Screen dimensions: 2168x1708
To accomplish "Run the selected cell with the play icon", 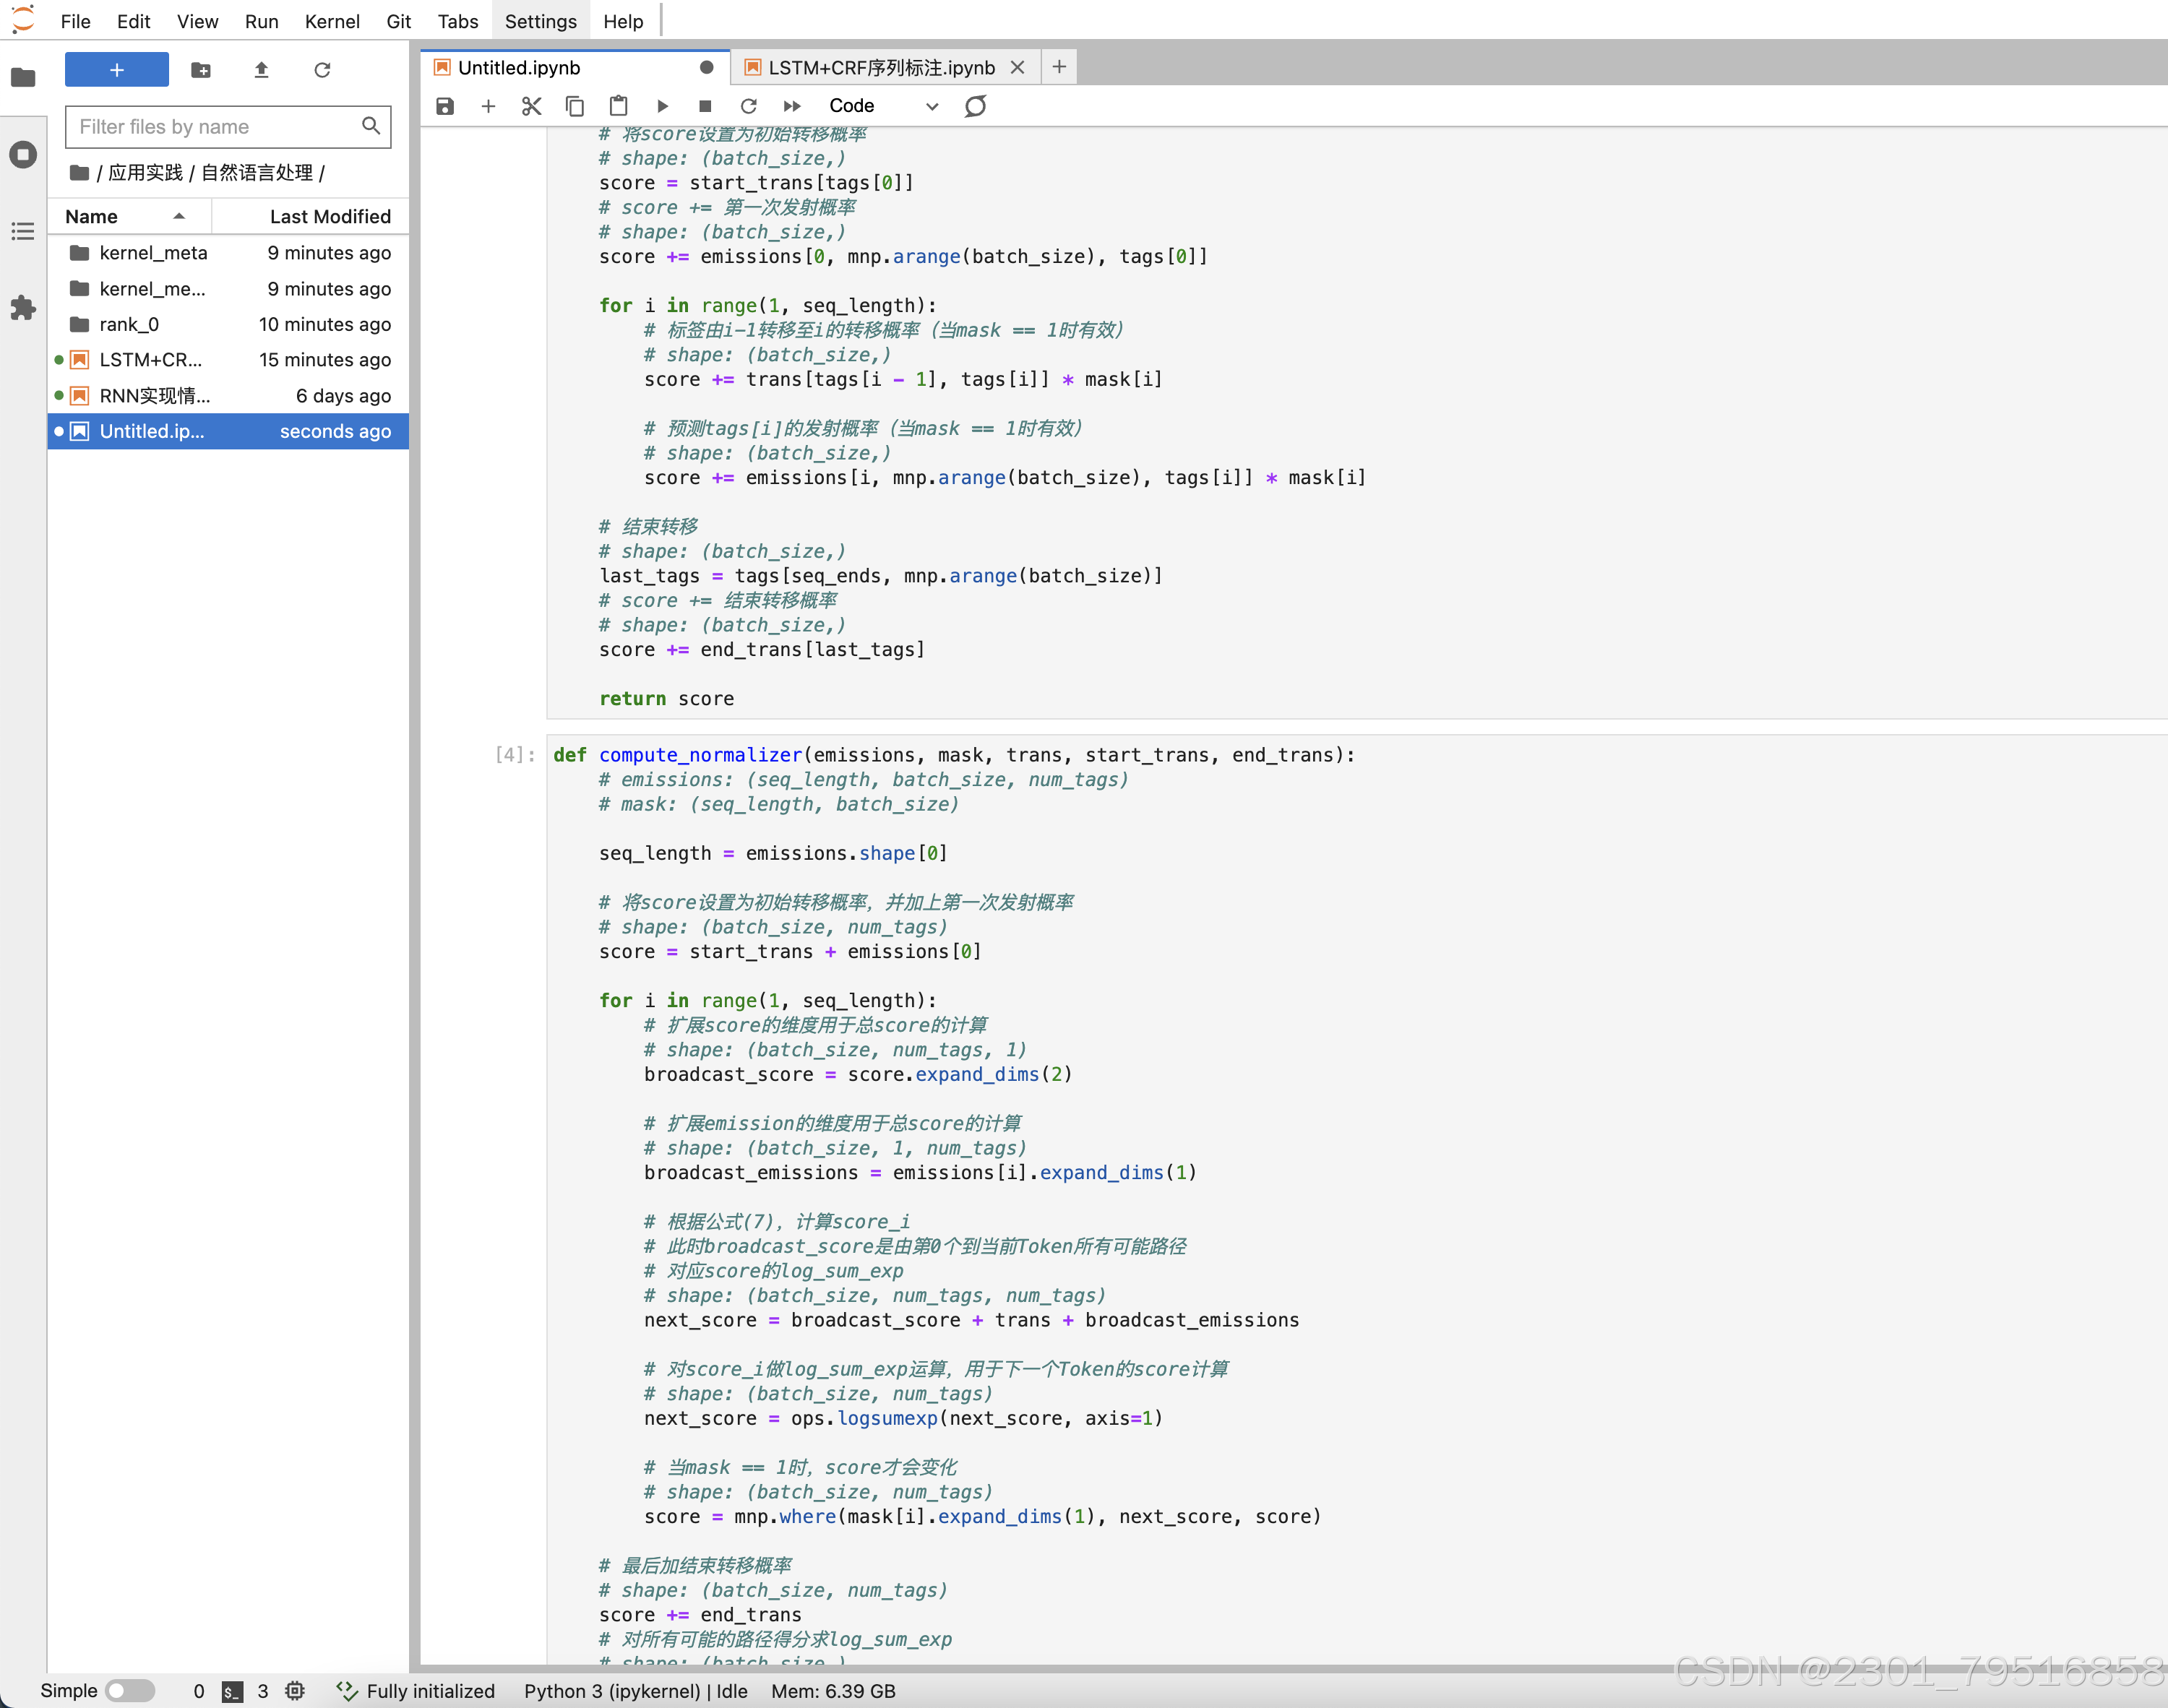I will (662, 106).
